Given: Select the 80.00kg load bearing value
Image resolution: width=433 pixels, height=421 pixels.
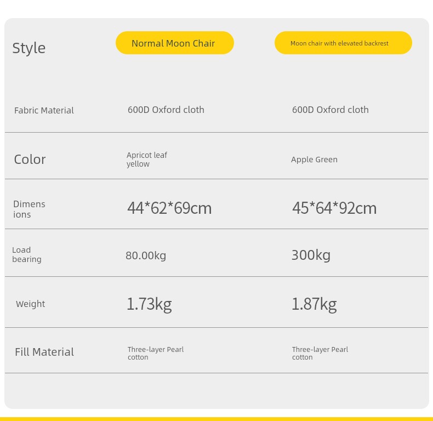Looking at the screenshot, I should click(146, 255).
